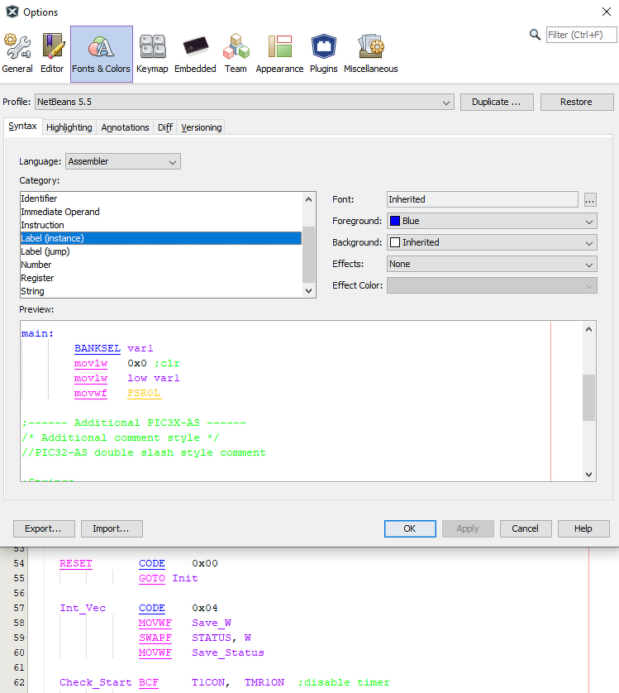Click BANKSEL in the preview

tap(98, 348)
